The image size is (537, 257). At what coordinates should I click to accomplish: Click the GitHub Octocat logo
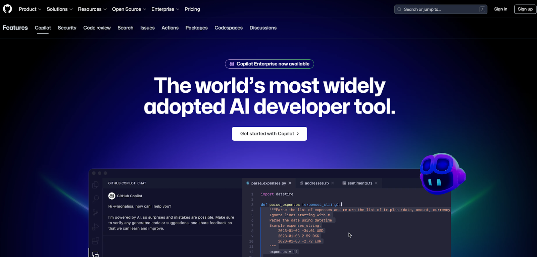pos(7,9)
